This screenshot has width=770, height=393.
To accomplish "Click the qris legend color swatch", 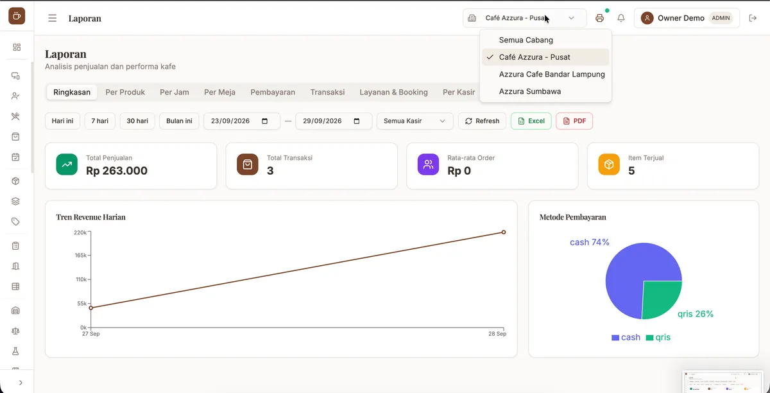I will point(649,338).
